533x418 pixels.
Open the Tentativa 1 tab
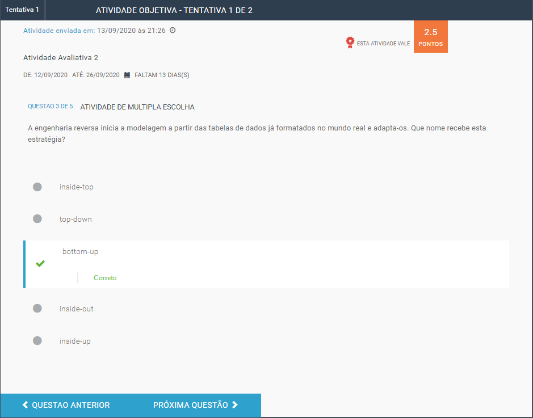22,10
